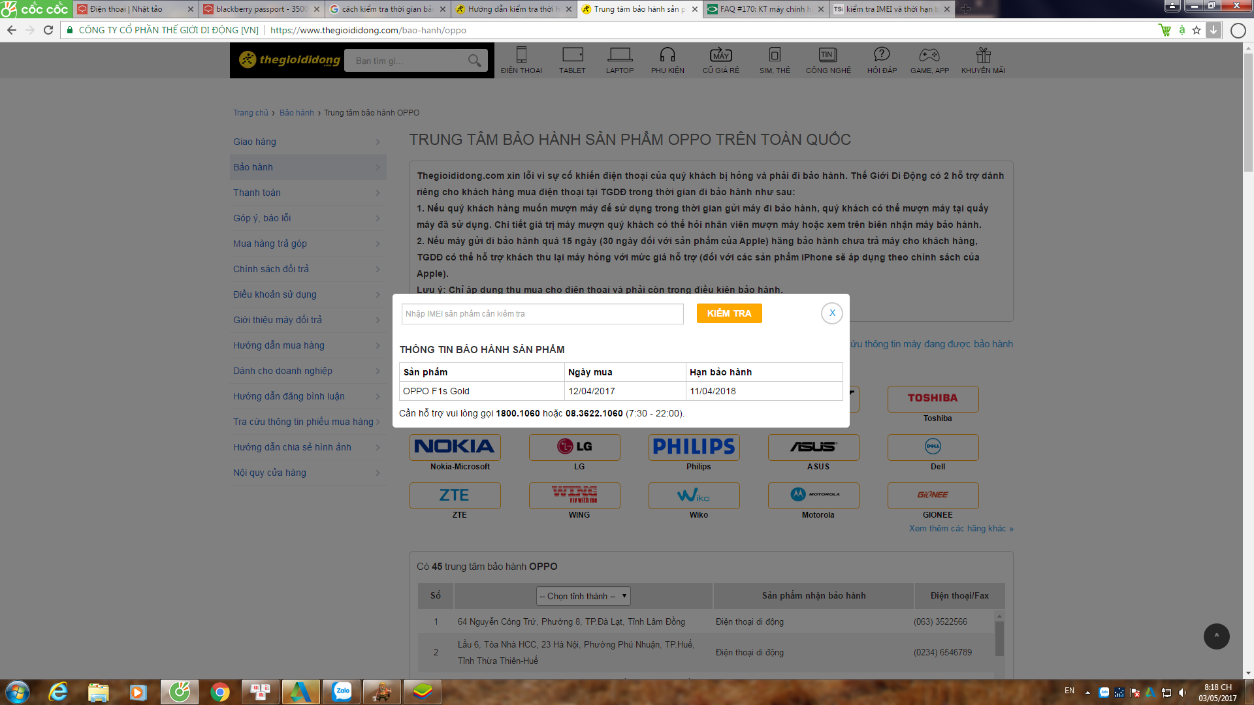Open the LAPTOP category icon

coord(619,60)
